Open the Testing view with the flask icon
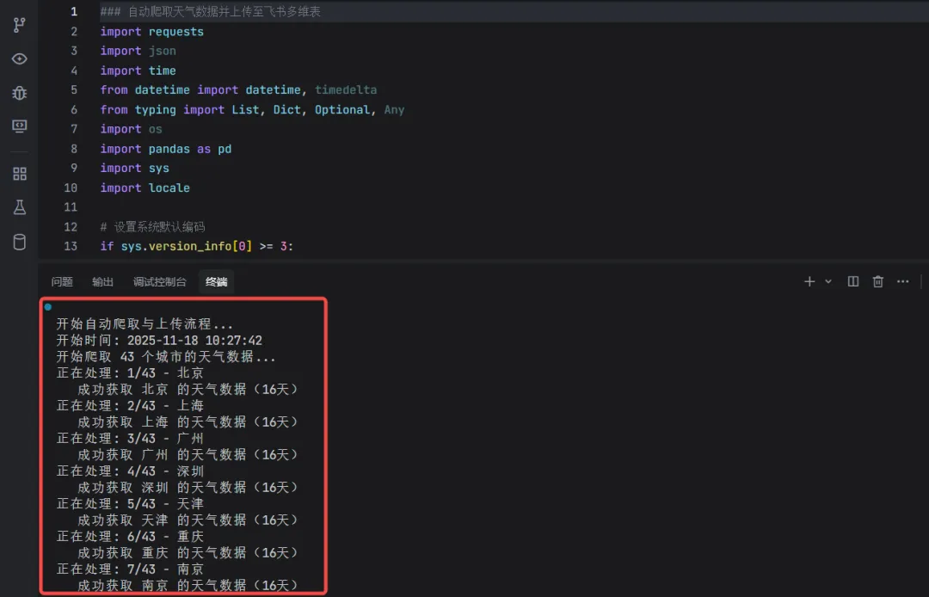 pos(19,207)
